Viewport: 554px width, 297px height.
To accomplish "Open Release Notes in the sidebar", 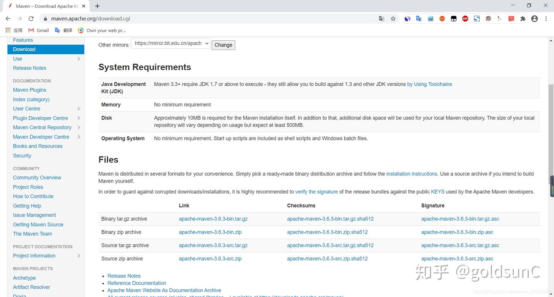I will (30, 68).
